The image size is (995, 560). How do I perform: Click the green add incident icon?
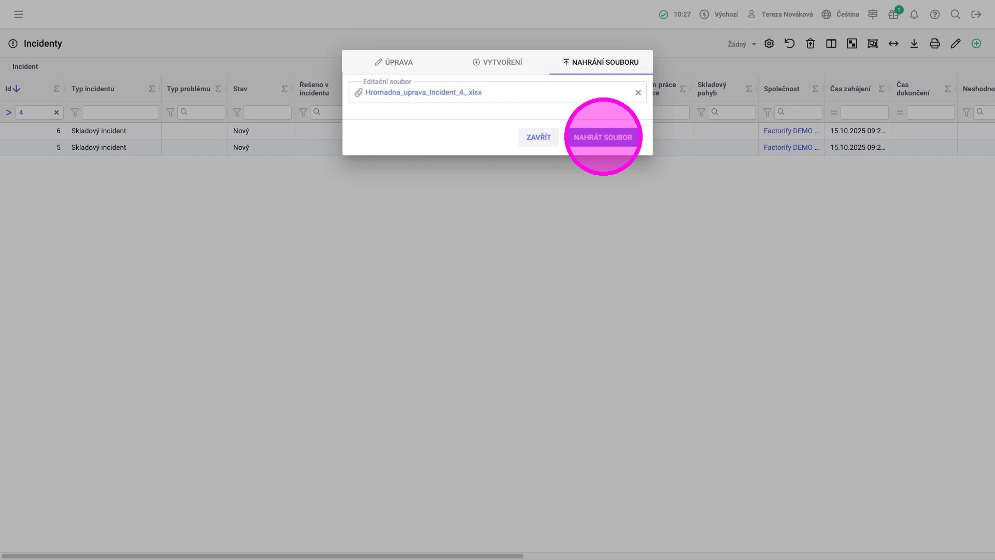click(x=976, y=44)
